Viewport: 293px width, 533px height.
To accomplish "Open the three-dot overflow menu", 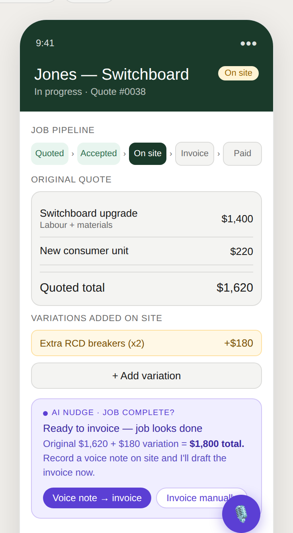I will coord(248,44).
